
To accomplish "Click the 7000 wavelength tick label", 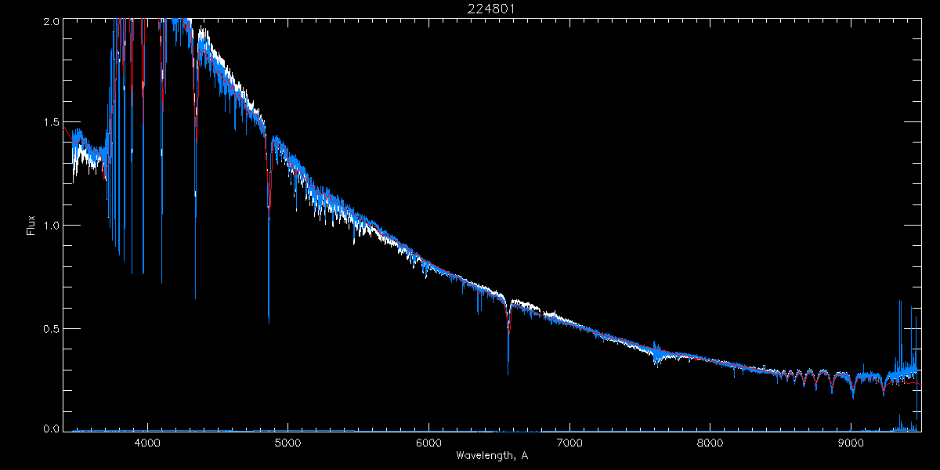I will [x=569, y=443].
